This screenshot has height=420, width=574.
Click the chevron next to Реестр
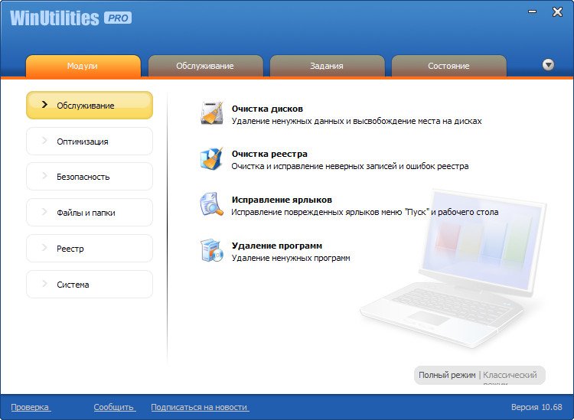pos(44,248)
